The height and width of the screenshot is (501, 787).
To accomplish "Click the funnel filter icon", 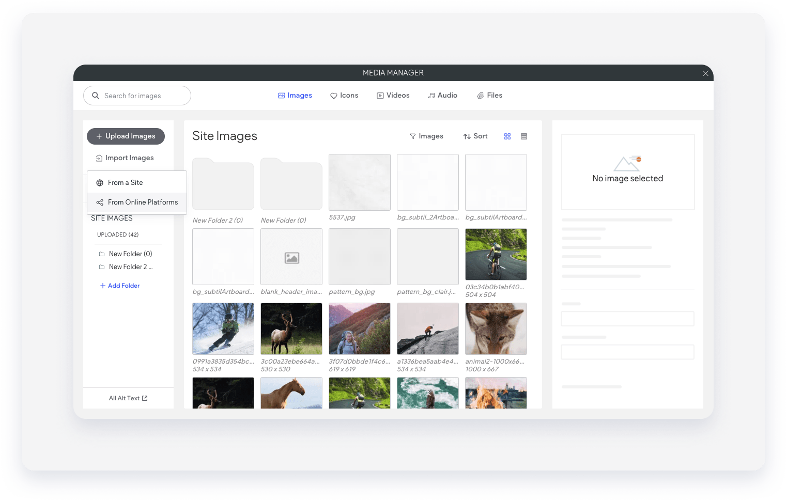I will [x=413, y=136].
